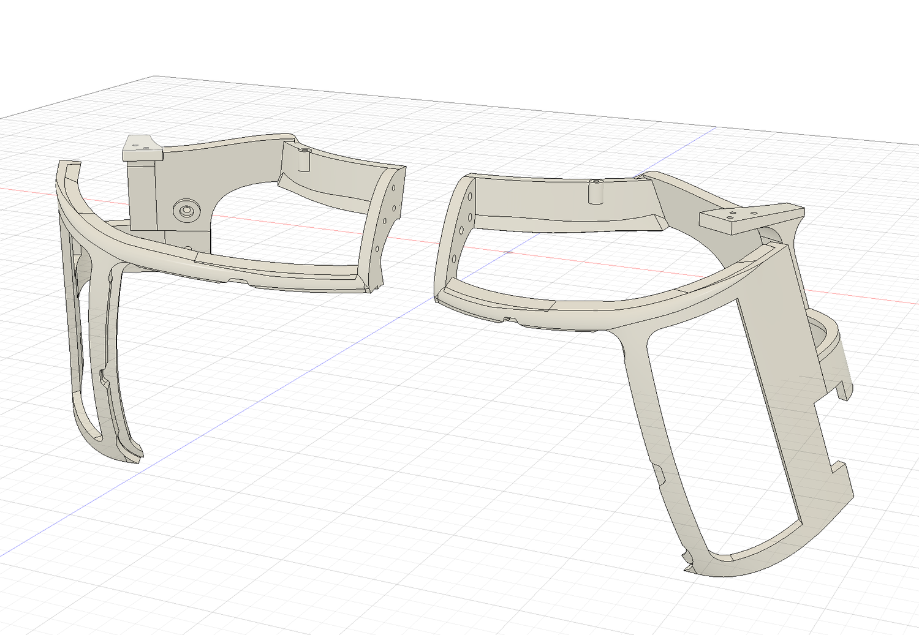Click the circular boss on the left frame
Image resolution: width=919 pixels, height=635 pixels.
point(186,211)
